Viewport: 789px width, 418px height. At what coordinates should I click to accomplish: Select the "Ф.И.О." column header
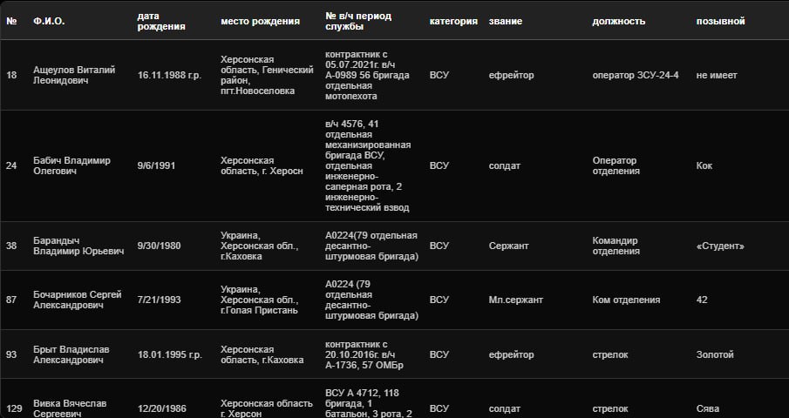click(49, 21)
